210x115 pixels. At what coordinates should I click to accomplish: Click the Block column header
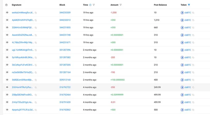[62, 5]
